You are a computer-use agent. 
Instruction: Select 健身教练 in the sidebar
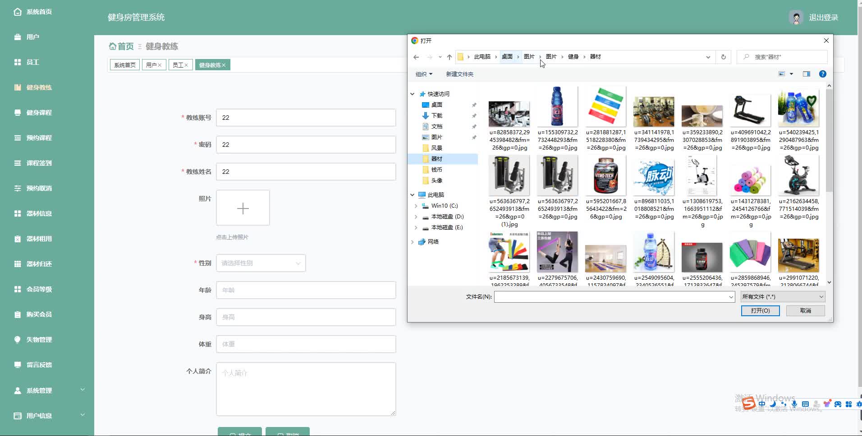pos(39,87)
